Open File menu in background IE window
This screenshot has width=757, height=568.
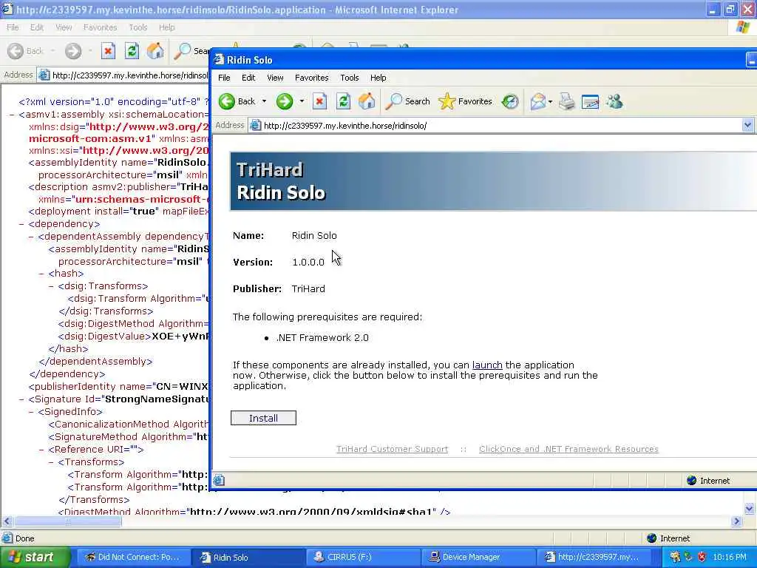[13, 27]
